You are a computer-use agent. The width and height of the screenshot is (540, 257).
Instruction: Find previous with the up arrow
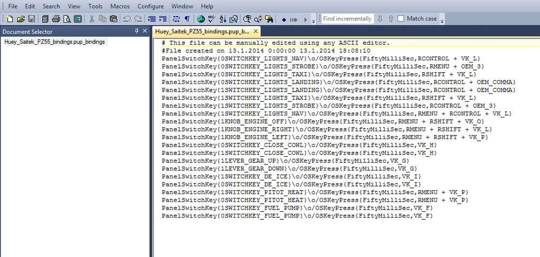(x=391, y=18)
